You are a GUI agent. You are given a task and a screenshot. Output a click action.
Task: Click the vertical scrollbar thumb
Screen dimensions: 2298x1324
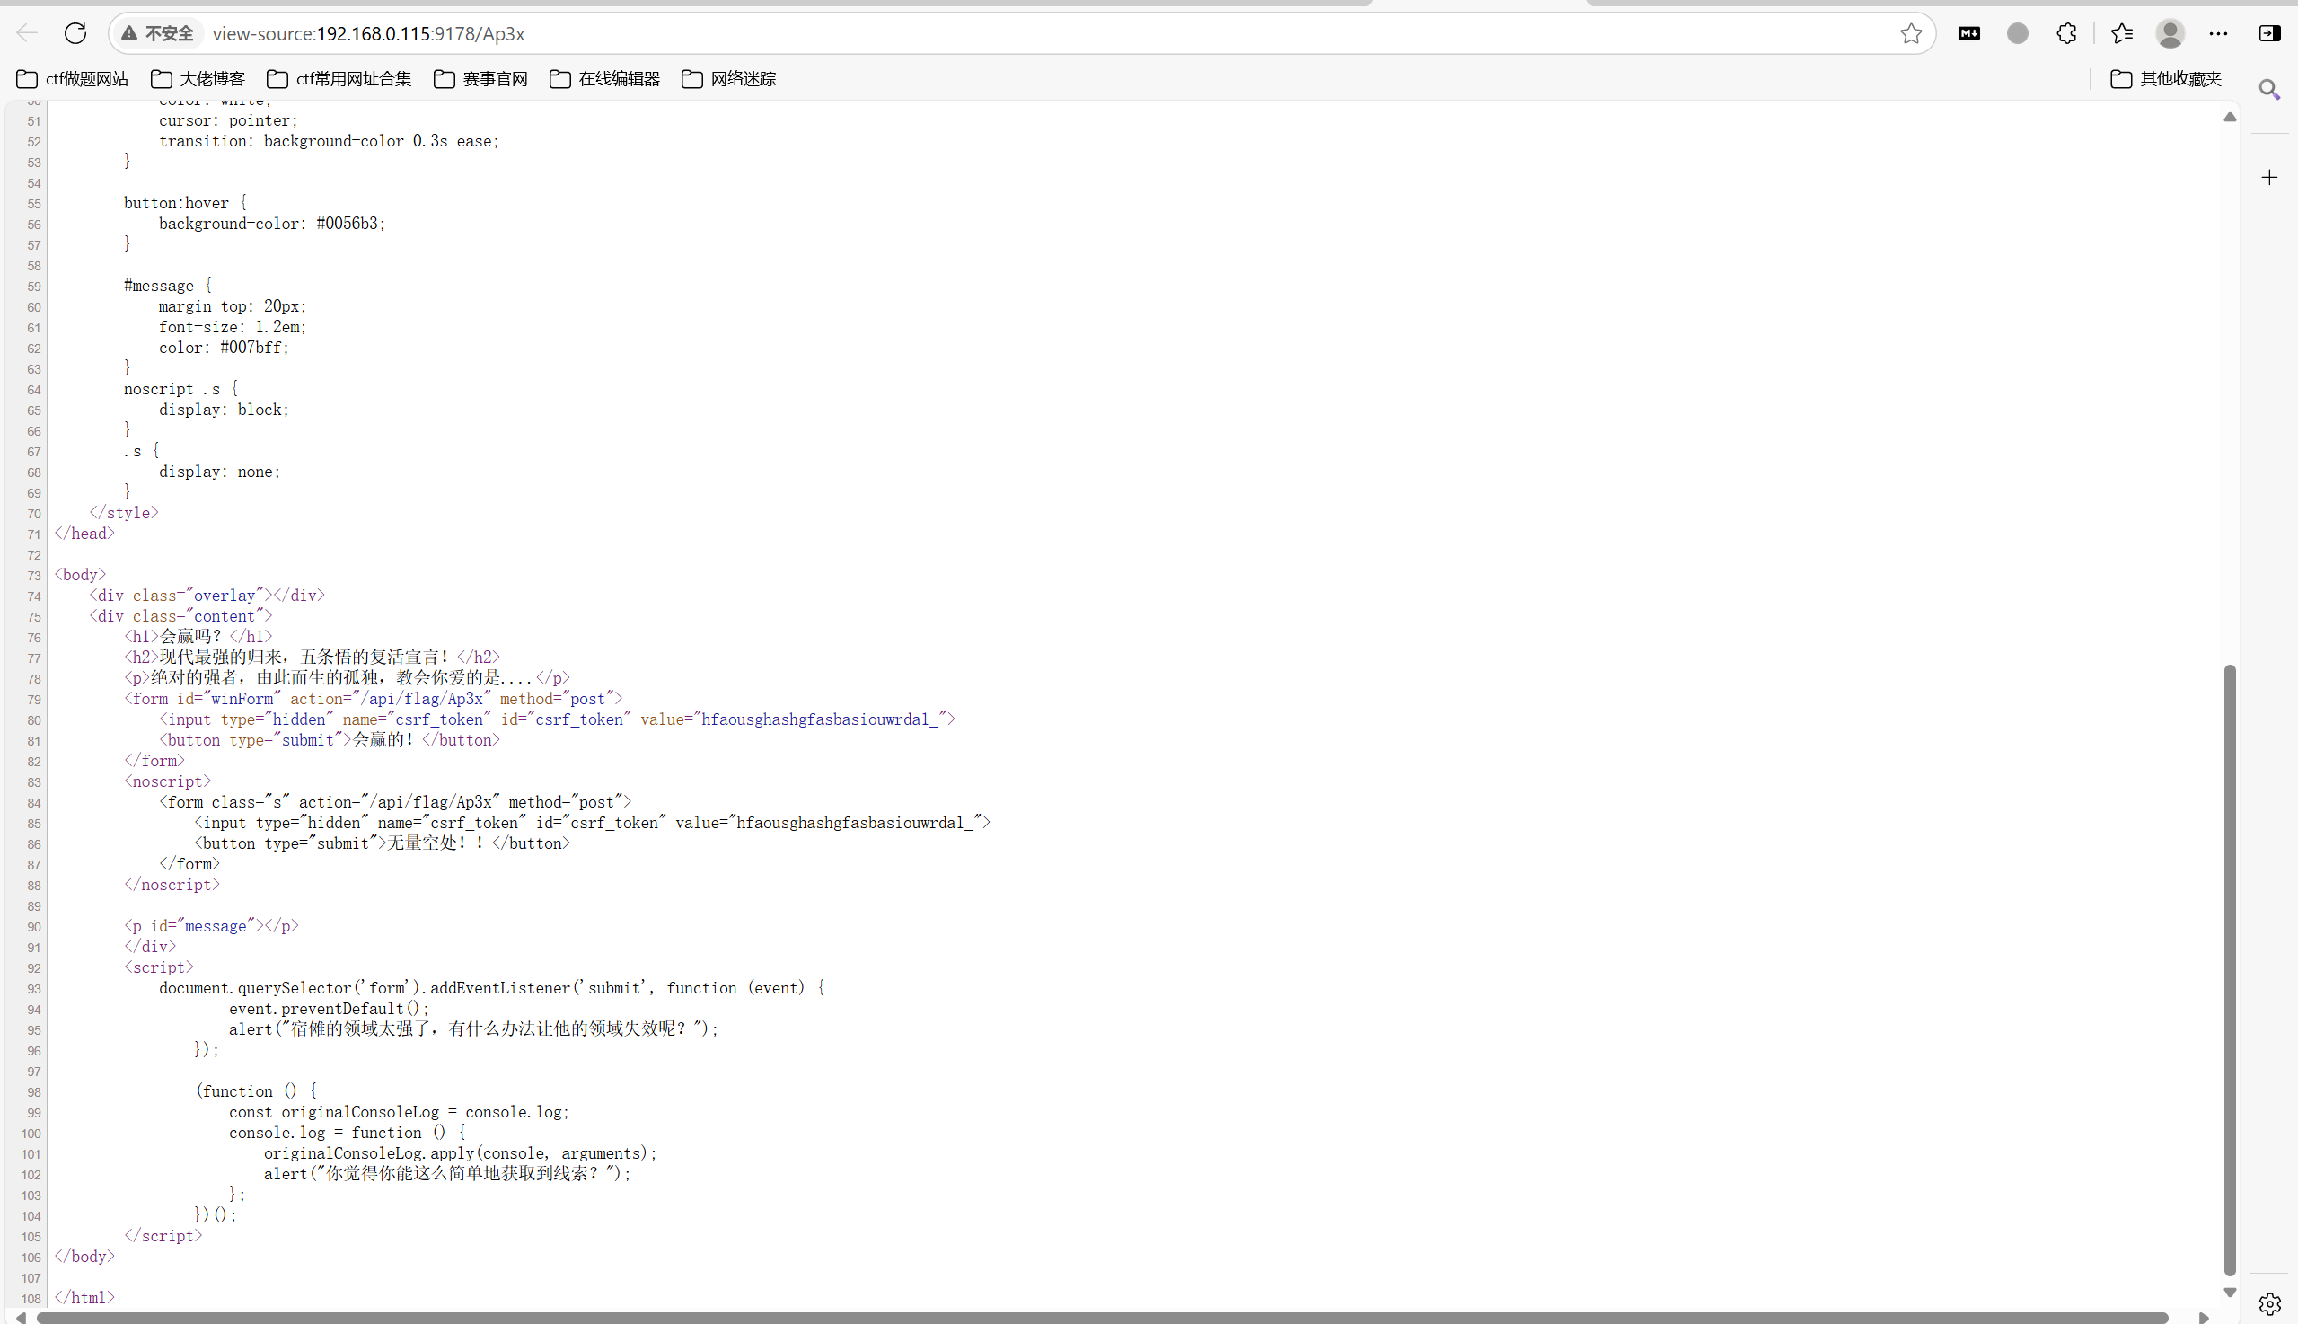tap(2229, 969)
